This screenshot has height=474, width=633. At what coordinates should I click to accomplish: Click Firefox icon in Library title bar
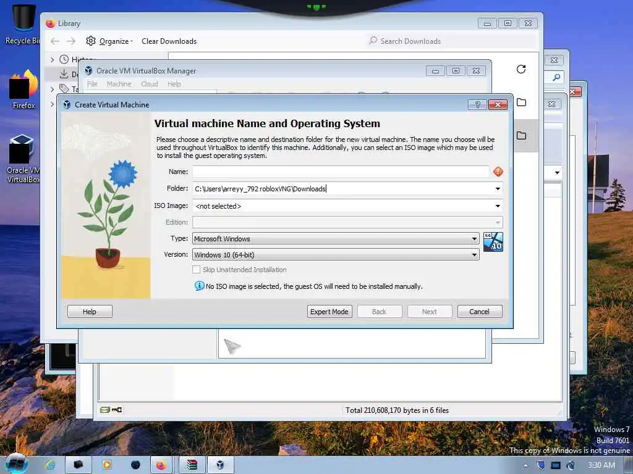point(50,23)
